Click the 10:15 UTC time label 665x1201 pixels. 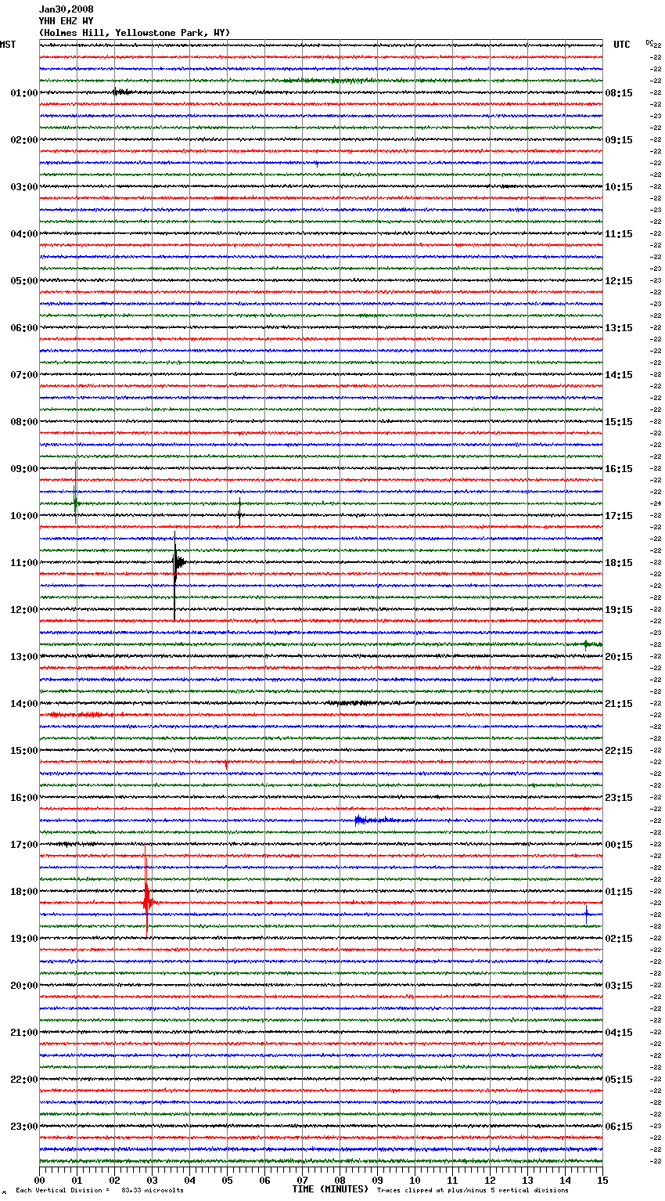619,187
